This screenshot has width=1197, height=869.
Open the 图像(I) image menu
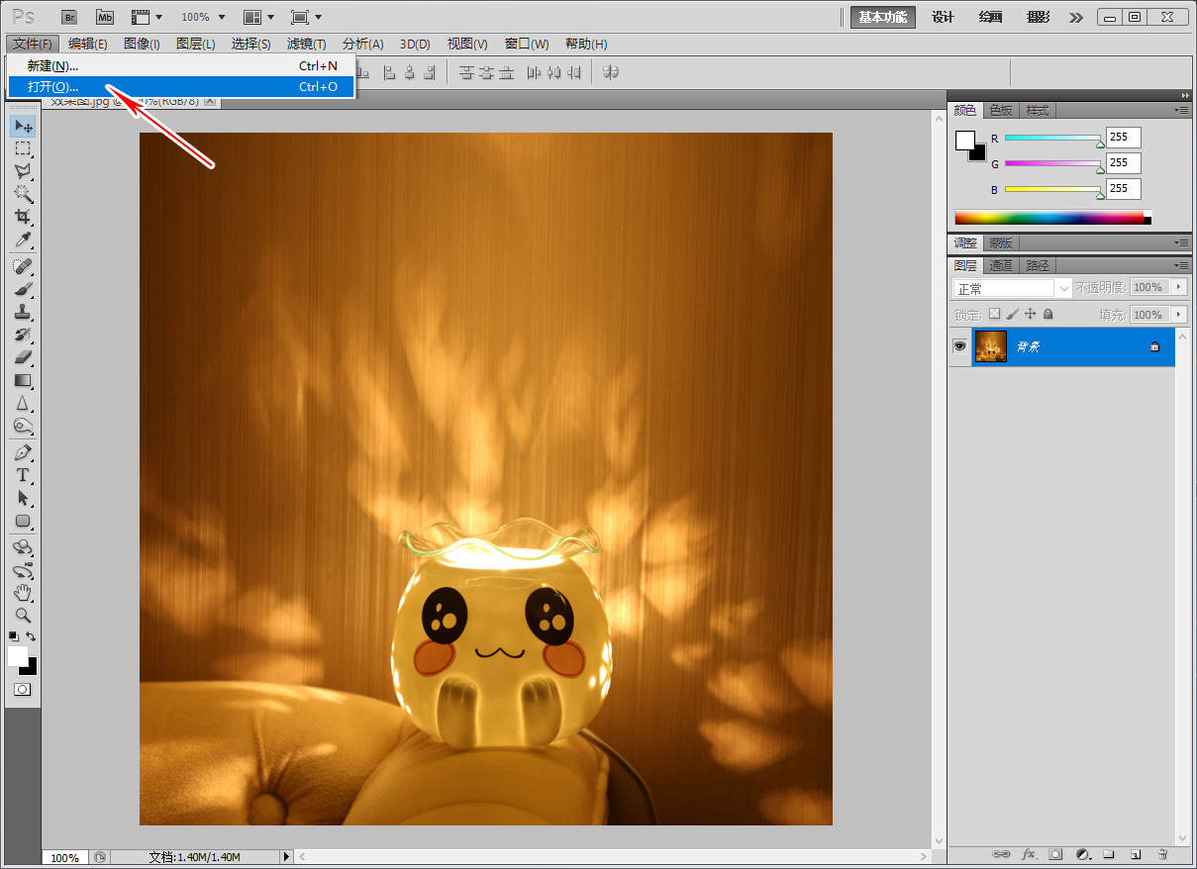pyautogui.click(x=142, y=44)
